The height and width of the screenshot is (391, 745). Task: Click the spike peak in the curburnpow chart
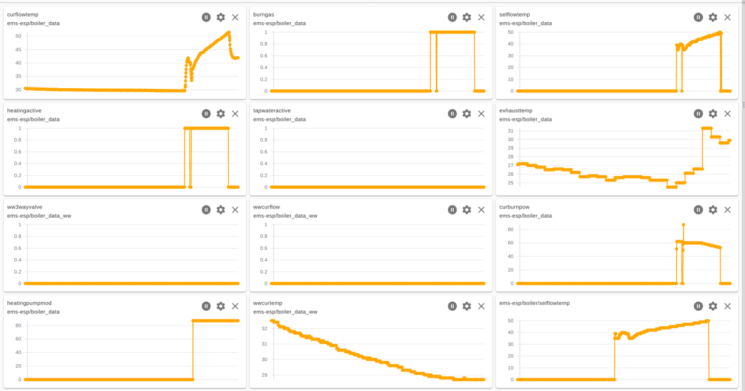[x=682, y=224]
